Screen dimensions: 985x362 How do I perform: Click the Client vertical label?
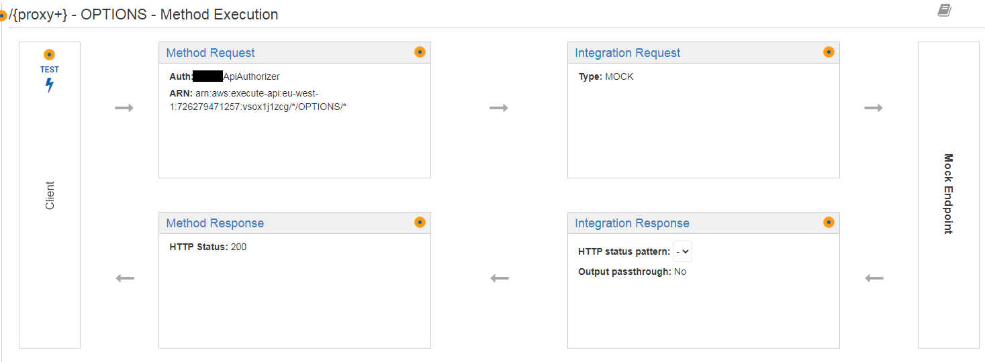(50, 195)
